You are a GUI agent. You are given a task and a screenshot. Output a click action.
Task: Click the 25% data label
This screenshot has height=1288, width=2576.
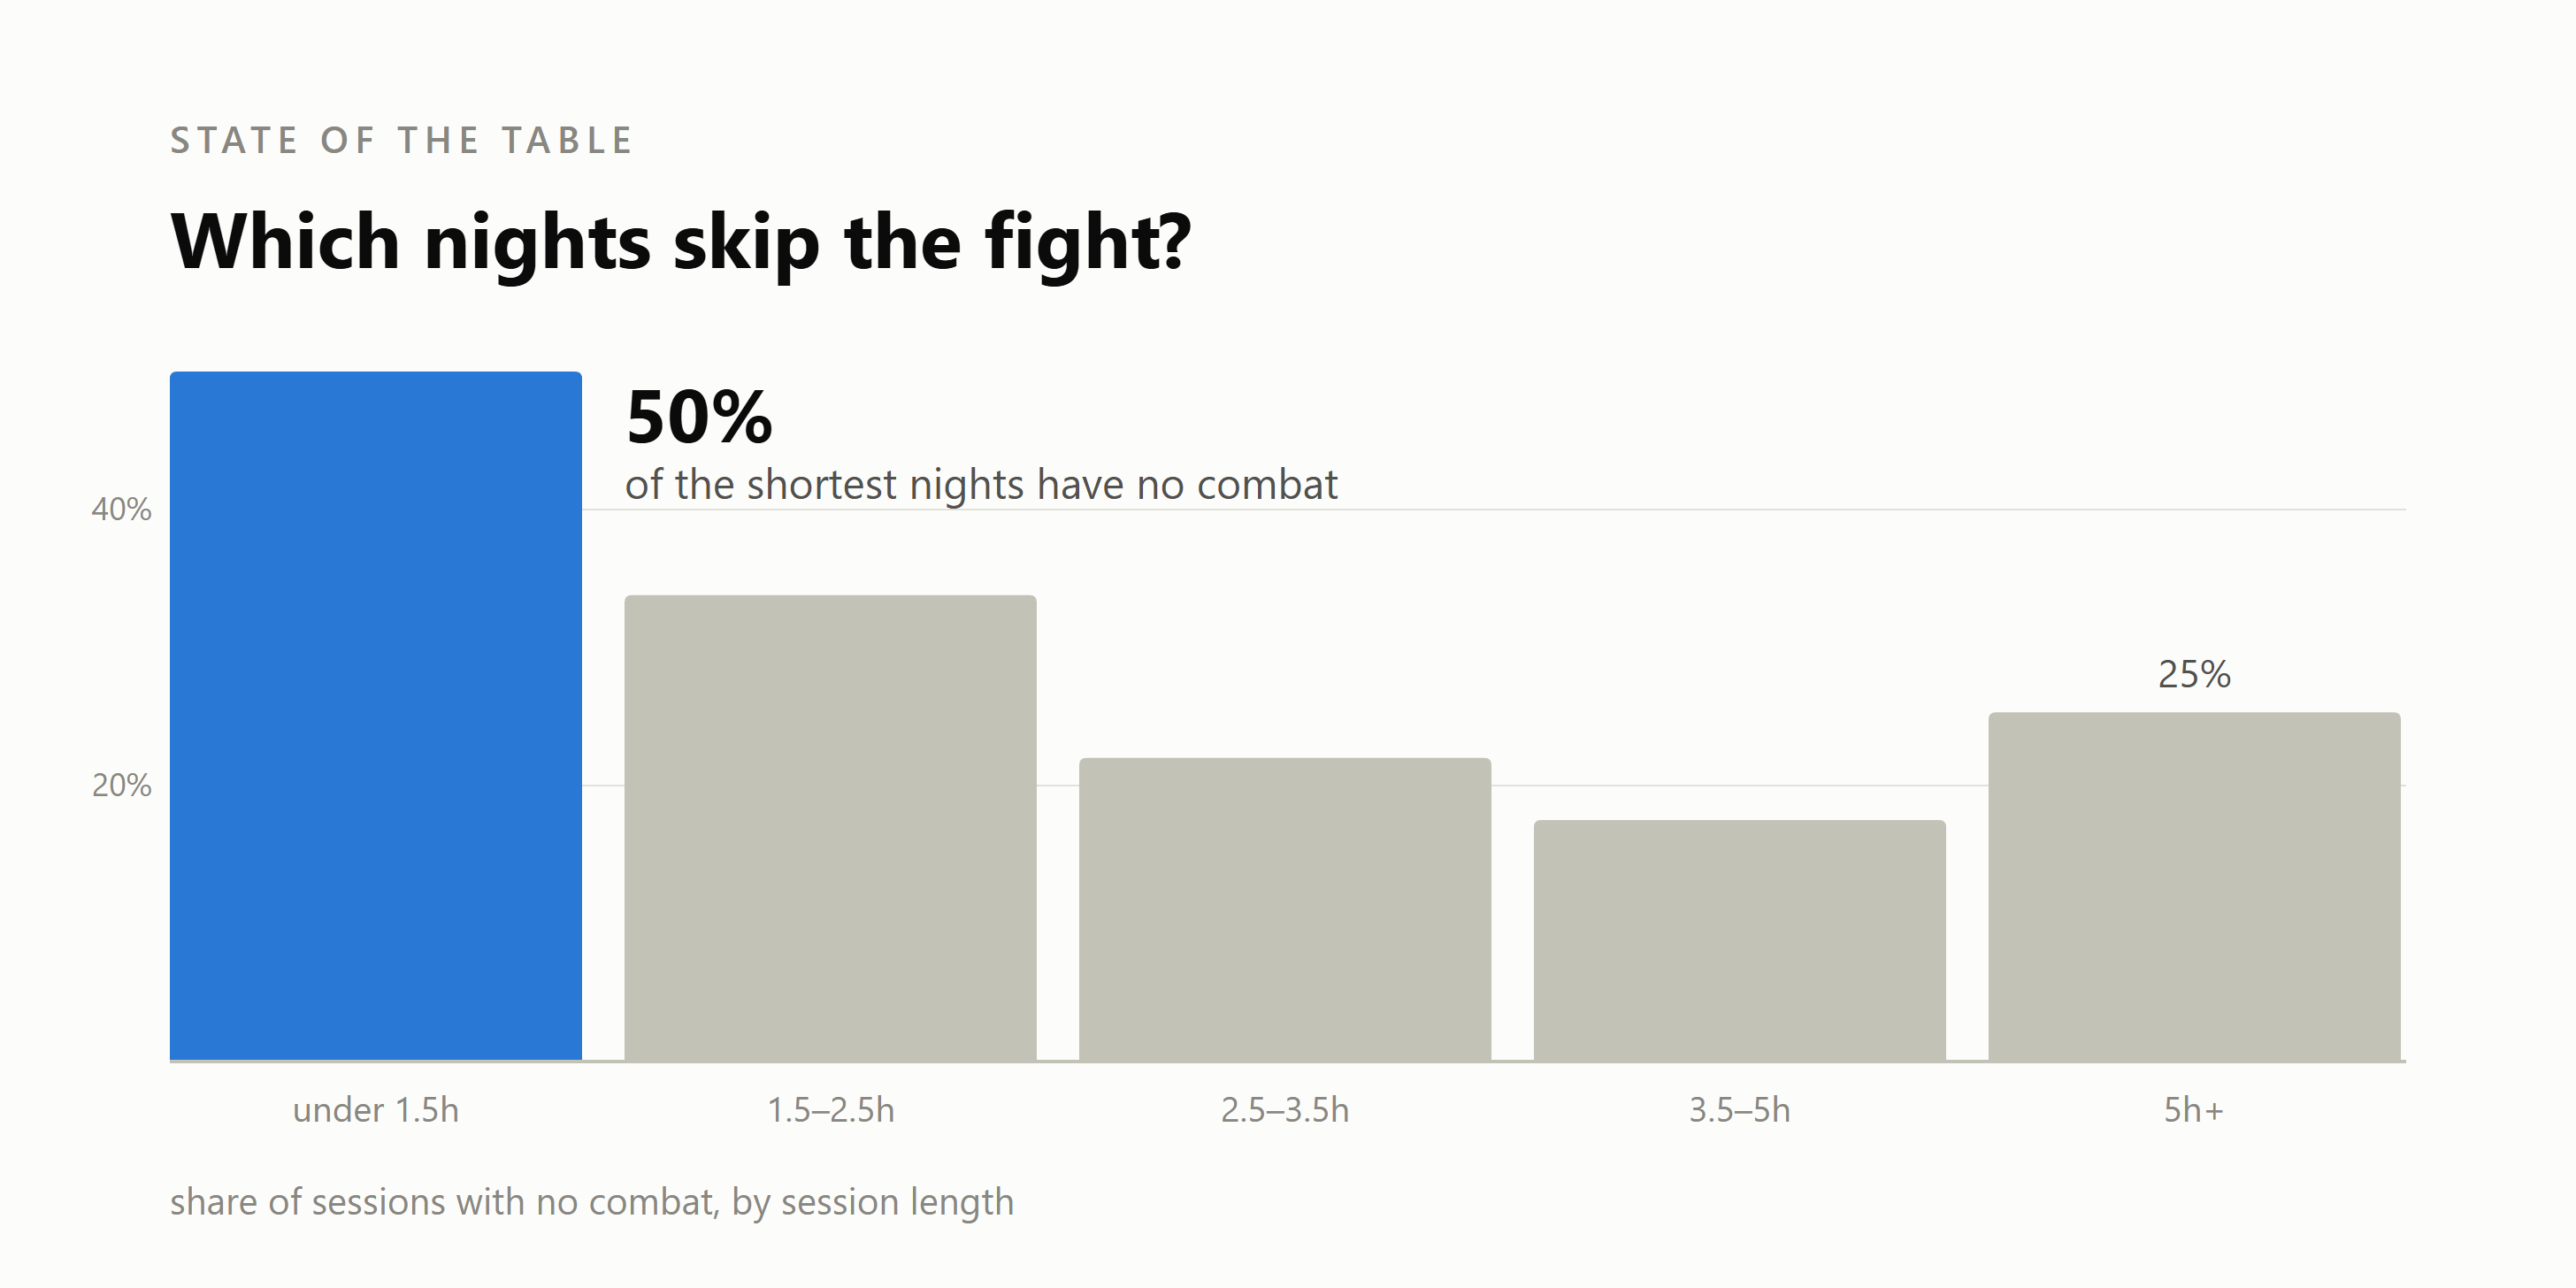pyautogui.click(x=2194, y=674)
